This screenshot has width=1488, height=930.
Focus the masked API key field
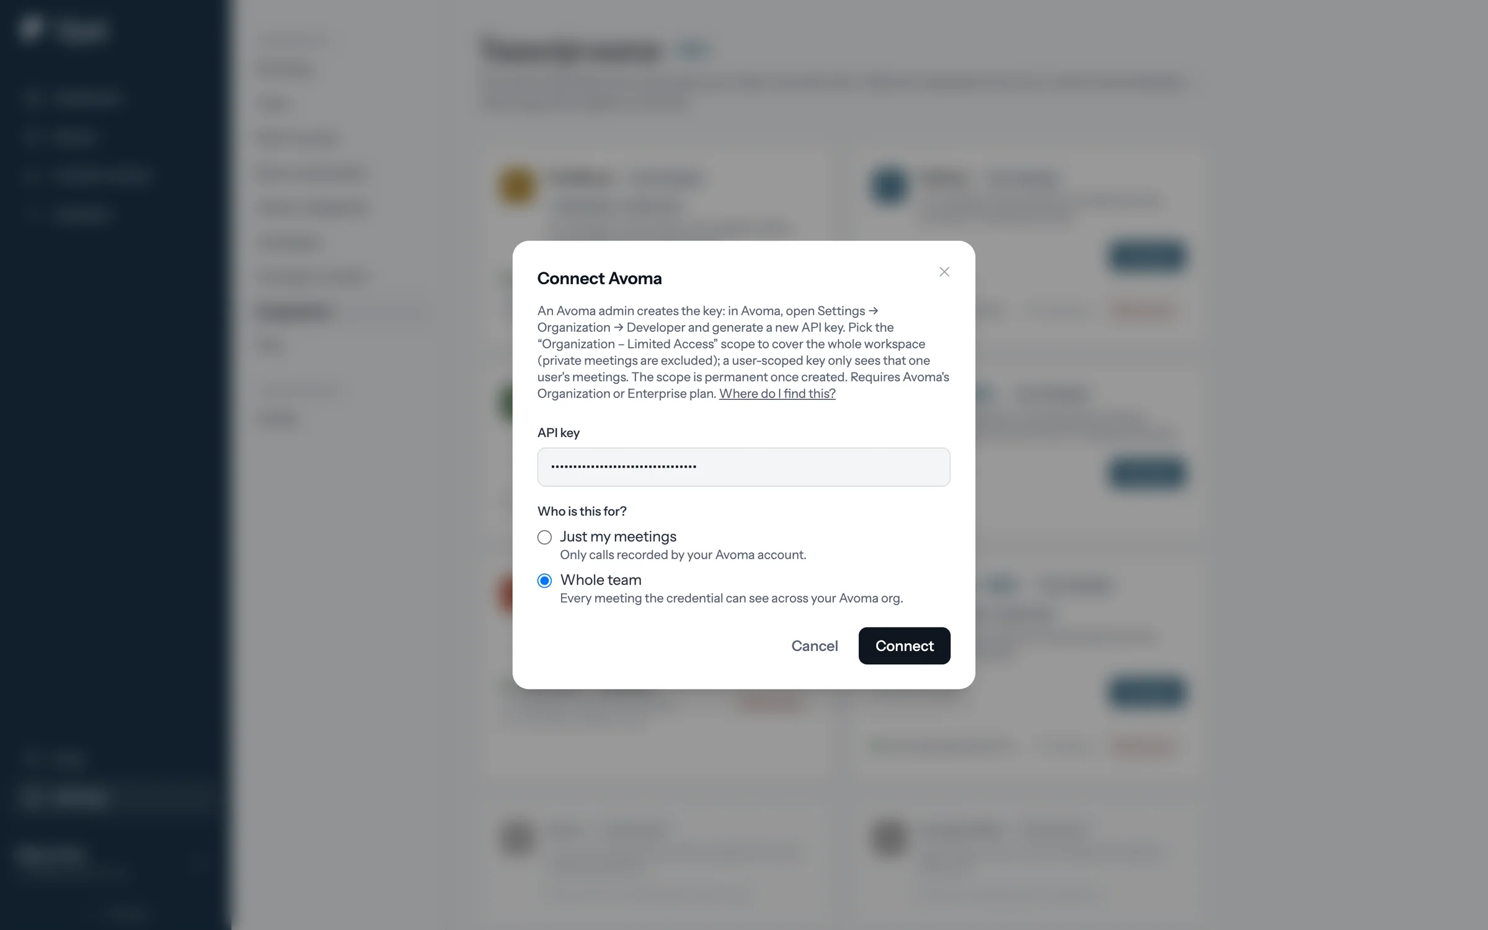point(743,467)
